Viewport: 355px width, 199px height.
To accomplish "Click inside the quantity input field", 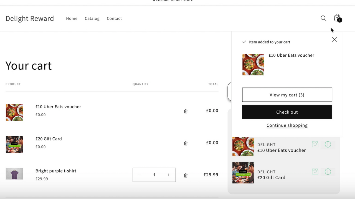I will tap(154, 175).
